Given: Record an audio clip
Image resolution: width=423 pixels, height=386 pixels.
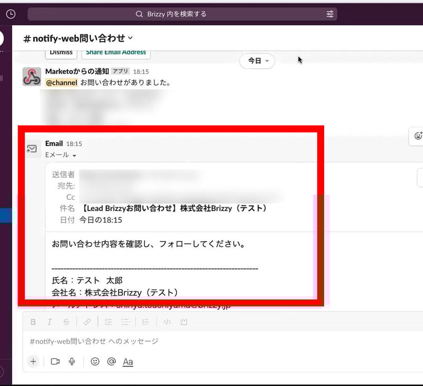Looking at the screenshot, I should pos(72,362).
